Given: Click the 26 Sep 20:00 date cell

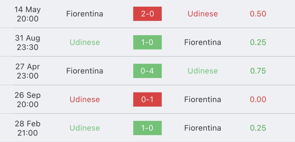Looking at the screenshot, I should pyautogui.click(x=27, y=99).
